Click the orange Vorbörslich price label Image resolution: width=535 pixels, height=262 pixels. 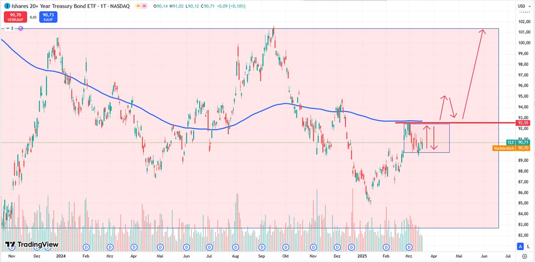pos(511,148)
